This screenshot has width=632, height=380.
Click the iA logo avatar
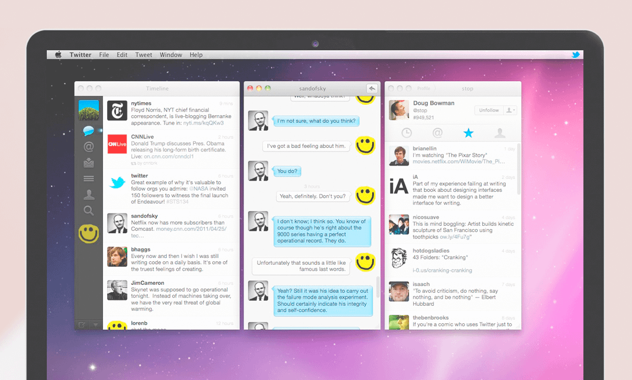[x=399, y=186]
